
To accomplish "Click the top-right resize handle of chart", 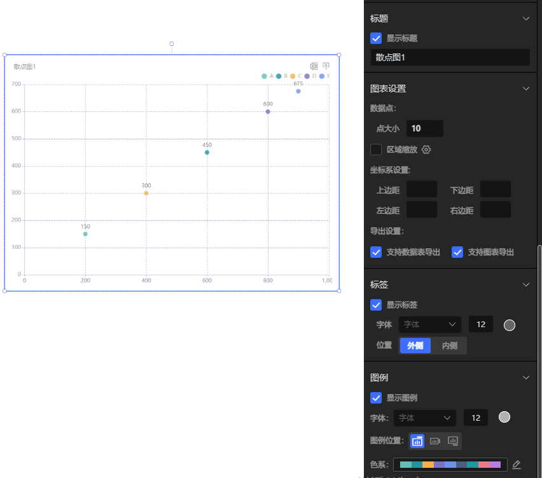I will (339, 55).
